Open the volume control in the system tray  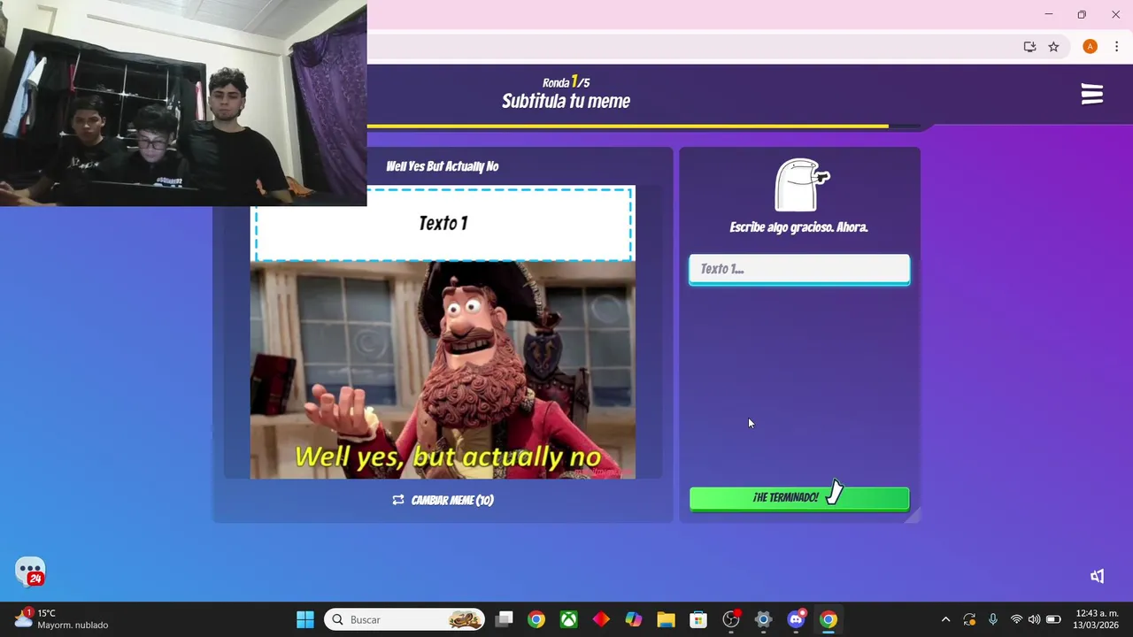tap(1034, 619)
